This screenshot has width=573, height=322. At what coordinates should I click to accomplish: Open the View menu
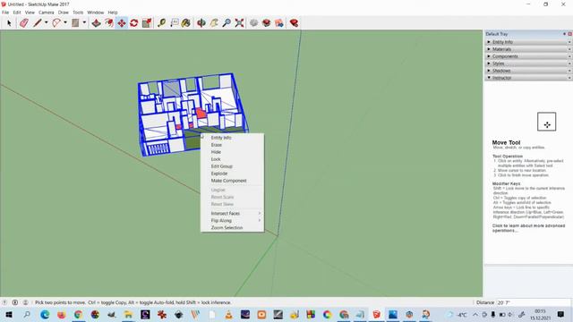pyautogui.click(x=30, y=13)
